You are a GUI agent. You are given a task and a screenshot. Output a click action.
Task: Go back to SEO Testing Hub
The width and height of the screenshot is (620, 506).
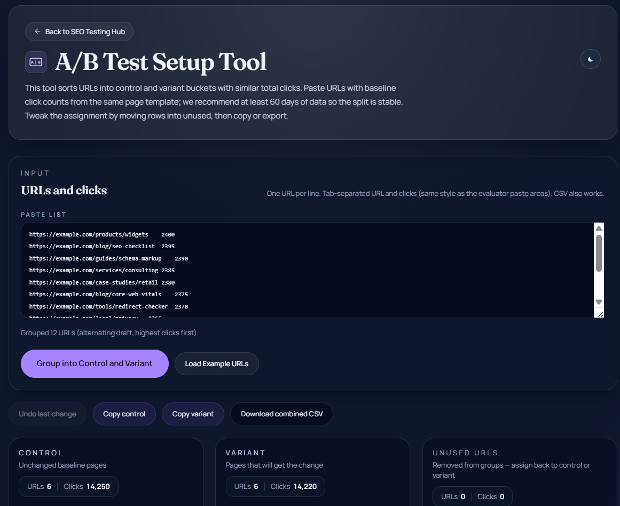(79, 31)
